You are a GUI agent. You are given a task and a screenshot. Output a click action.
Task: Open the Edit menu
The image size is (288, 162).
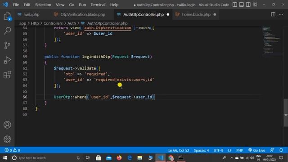point(27,4)
